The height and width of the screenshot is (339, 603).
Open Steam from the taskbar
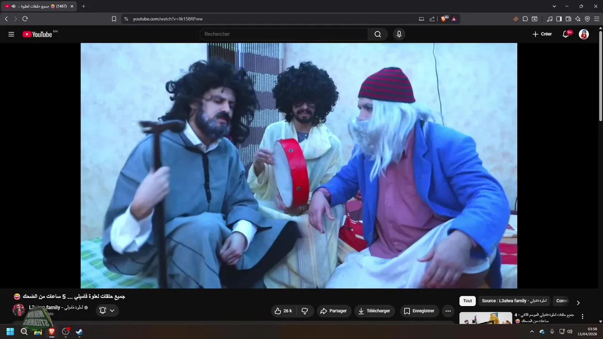79,331
